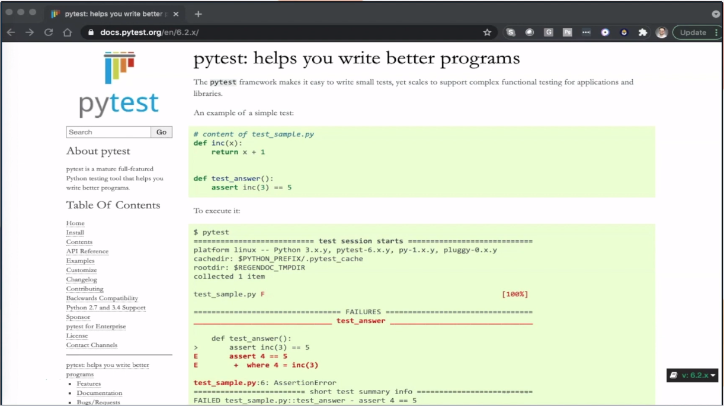This screenshot has width=724, height=406.
Task: Open the Examples link
Action: pos(81,261)
